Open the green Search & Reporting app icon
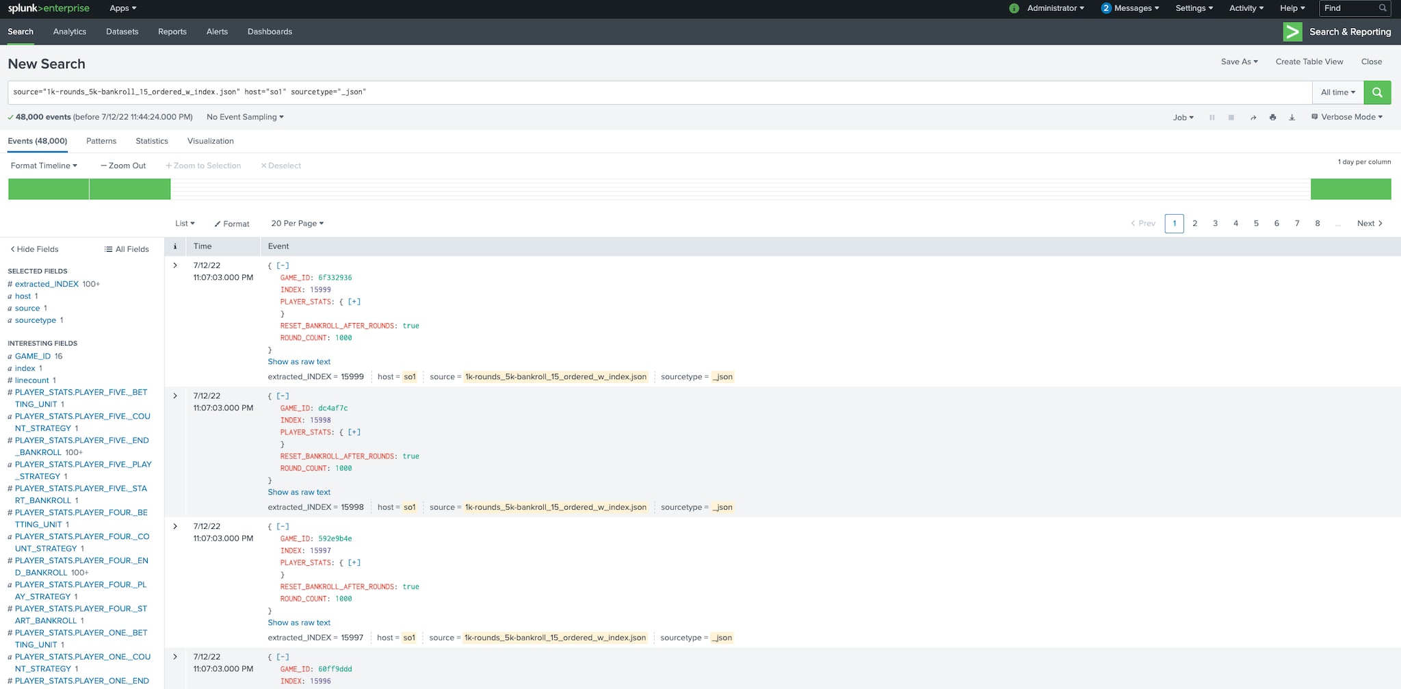The width and height of the screenshot is (1401, 689). click(1292, 31)
